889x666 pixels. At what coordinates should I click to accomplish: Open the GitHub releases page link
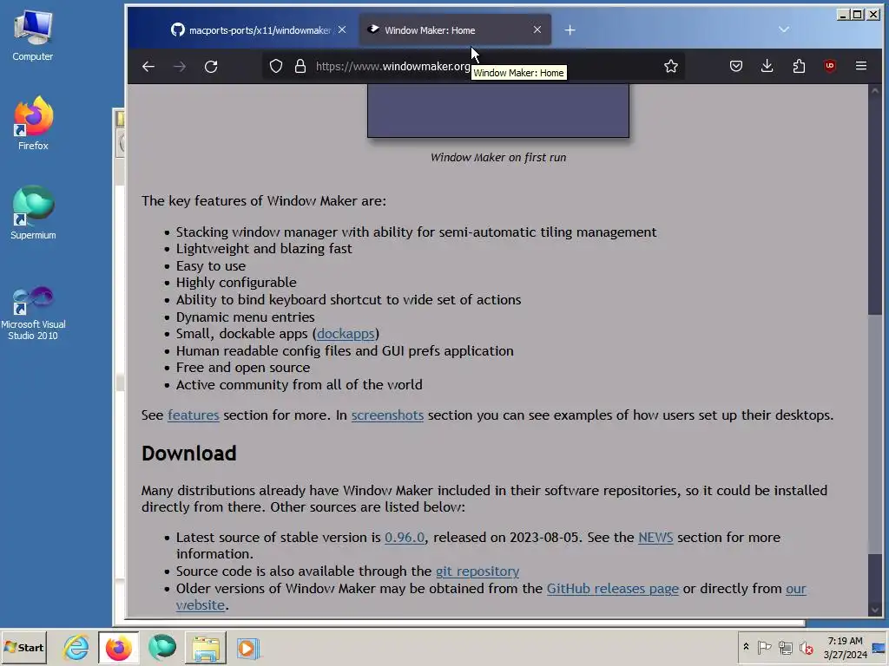[x=612, y=589]
